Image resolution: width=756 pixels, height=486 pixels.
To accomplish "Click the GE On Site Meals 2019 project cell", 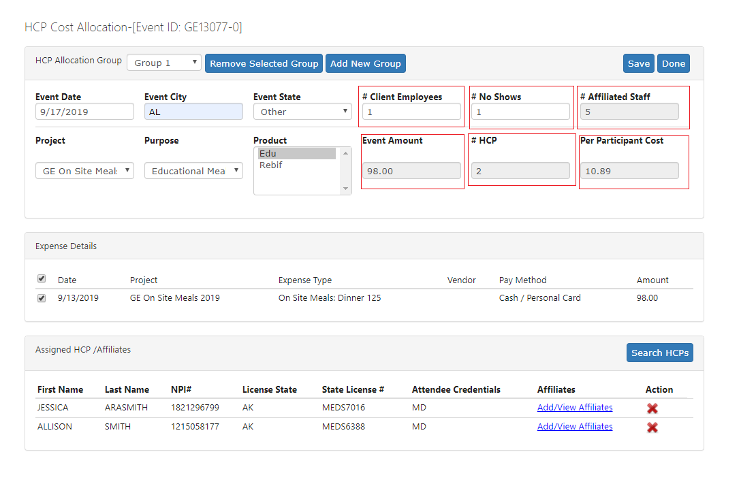I will point(174,298).
